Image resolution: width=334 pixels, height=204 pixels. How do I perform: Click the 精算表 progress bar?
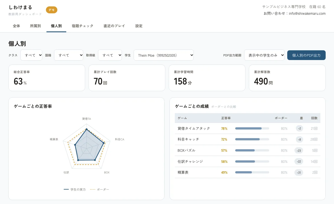click(252, 172)
